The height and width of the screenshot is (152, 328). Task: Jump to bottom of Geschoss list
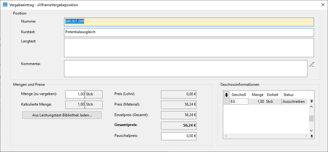(312, 136)
